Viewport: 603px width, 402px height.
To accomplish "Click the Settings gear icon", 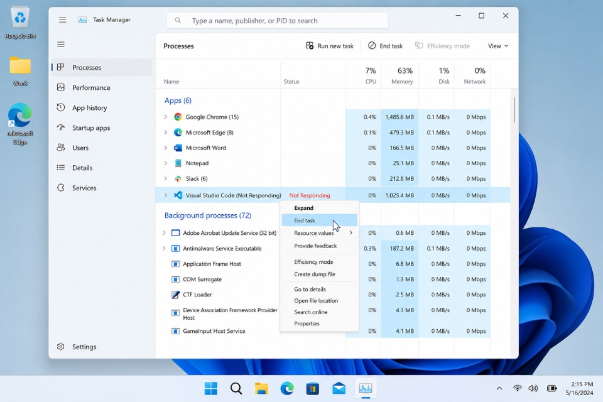I will [x=61, y=347].
